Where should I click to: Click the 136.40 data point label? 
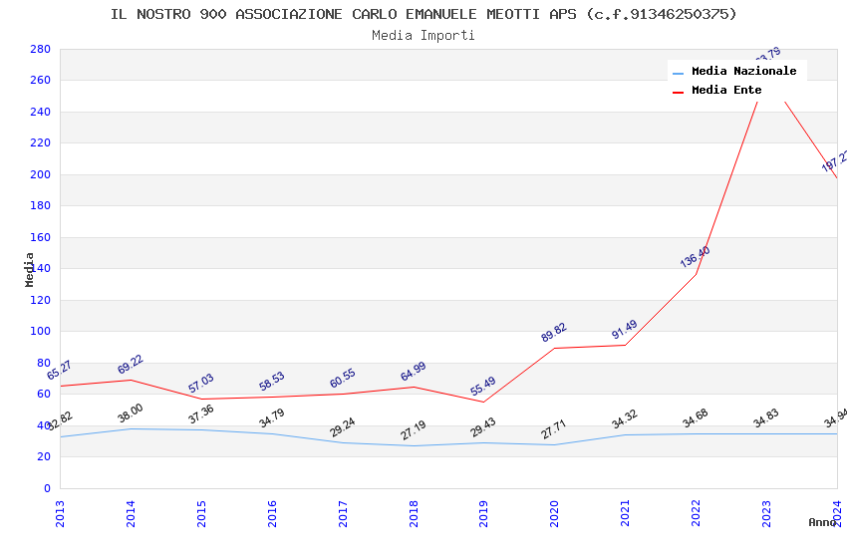click(695, 257)
